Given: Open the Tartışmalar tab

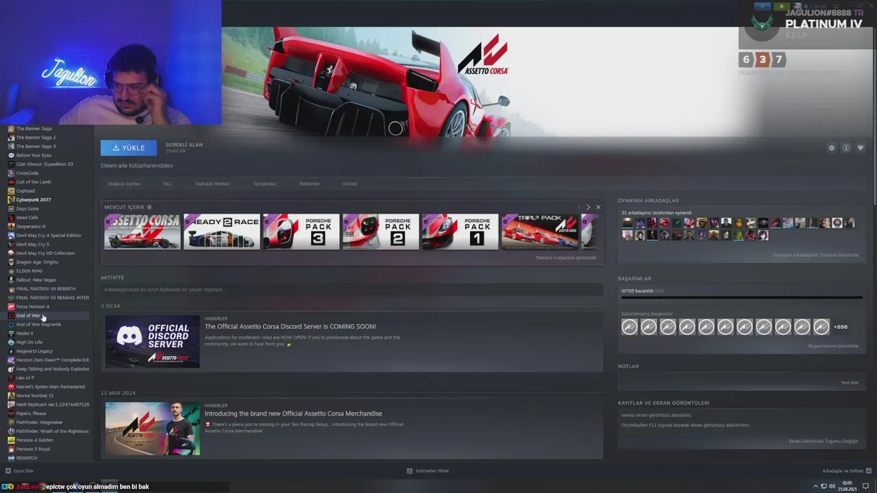Looking at the screenshot, I should pyautogui.click(x=264, y=184).
